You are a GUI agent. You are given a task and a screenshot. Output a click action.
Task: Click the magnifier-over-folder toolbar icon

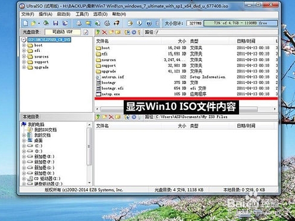(x=88, y=23)
